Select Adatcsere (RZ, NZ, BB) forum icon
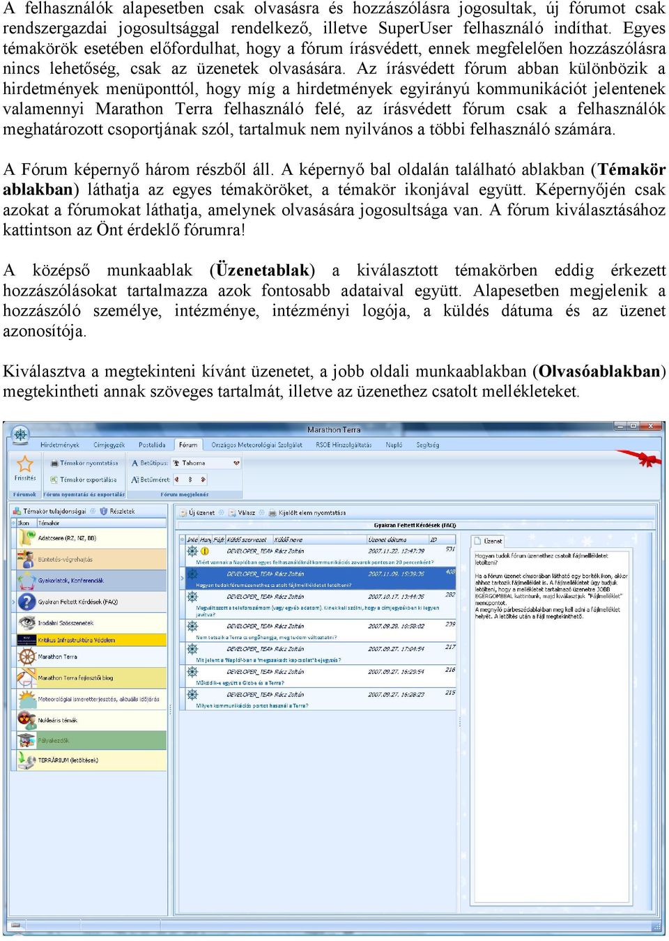This screenshot has width=669, height=941. pyautogui.click(x=26, y=538)
